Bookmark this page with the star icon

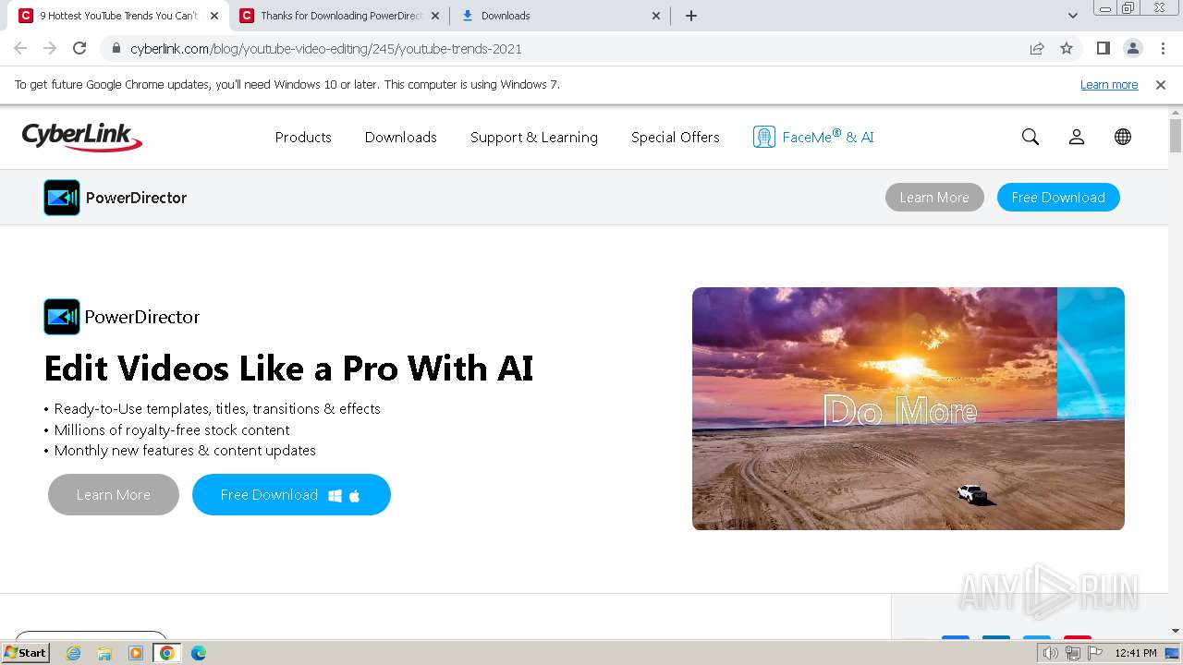[x=1067, y=48]
